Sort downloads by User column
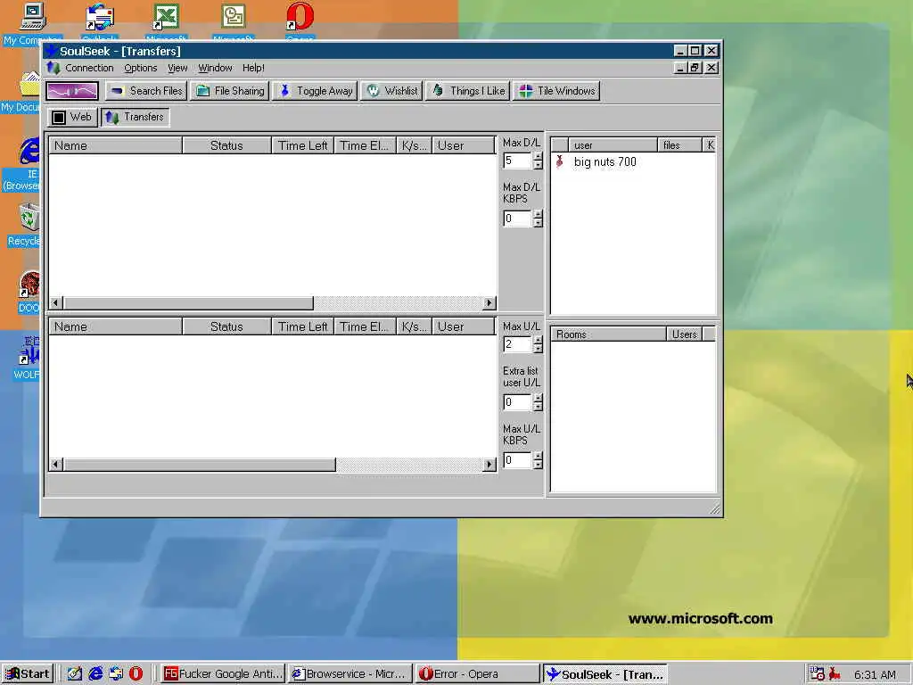This screenshot has height=685, width=913. [463, 145]
